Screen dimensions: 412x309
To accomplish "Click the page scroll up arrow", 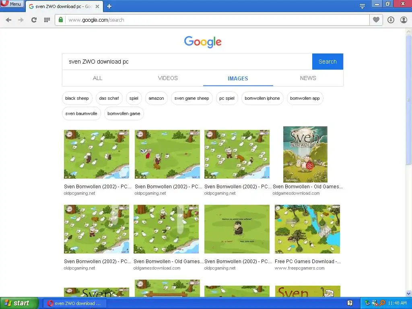I will pos(409,31).
